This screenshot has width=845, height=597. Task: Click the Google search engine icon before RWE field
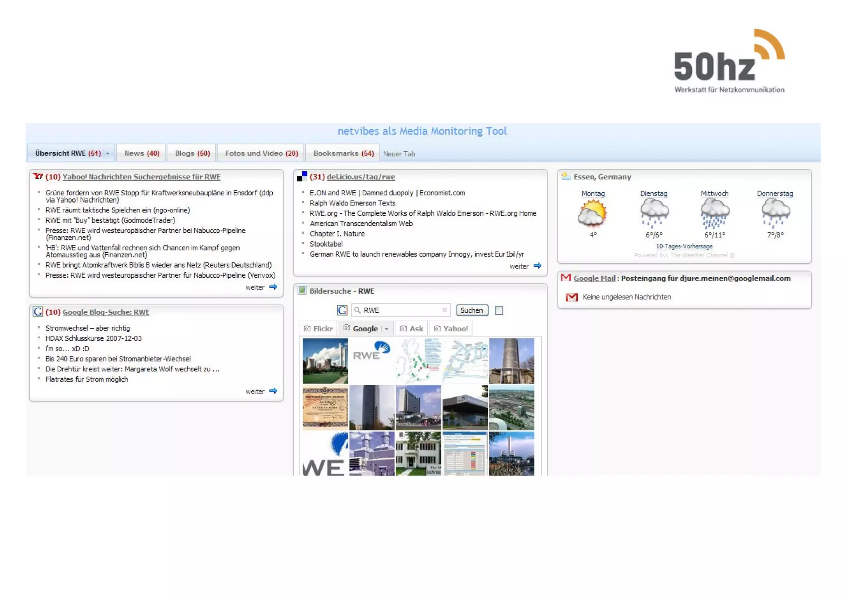coord(342,310)
